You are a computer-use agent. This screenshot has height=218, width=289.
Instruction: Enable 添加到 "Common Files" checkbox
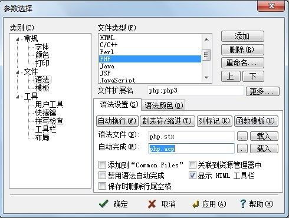click(x=102, y=165)
